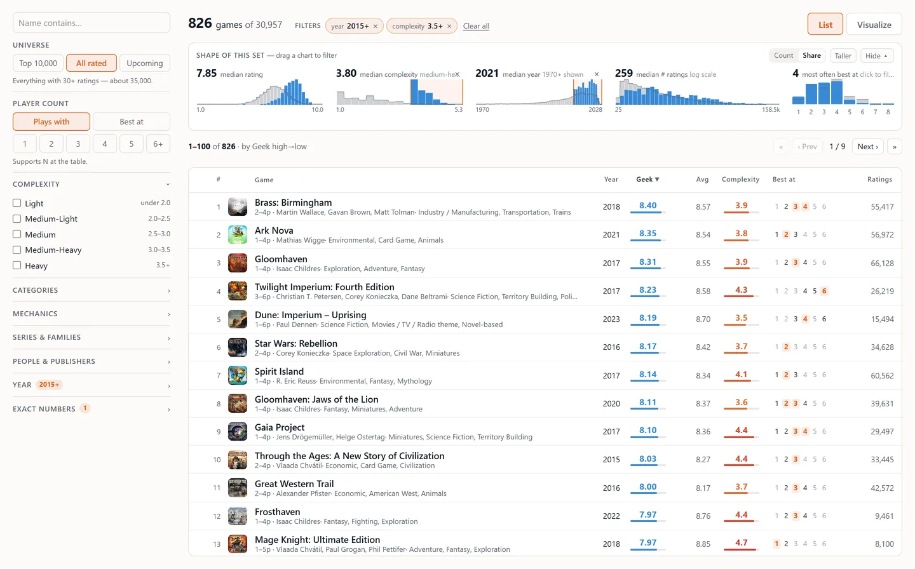Select the All rated universe

pyautogui.click(x=91, y=63)
